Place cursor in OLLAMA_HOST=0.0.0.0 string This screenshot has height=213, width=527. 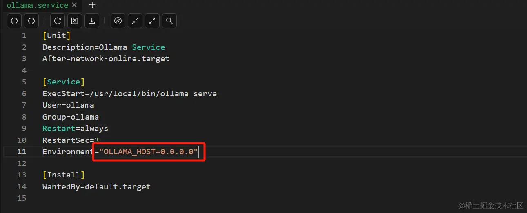pyautogui.click(x=148, y=152)
